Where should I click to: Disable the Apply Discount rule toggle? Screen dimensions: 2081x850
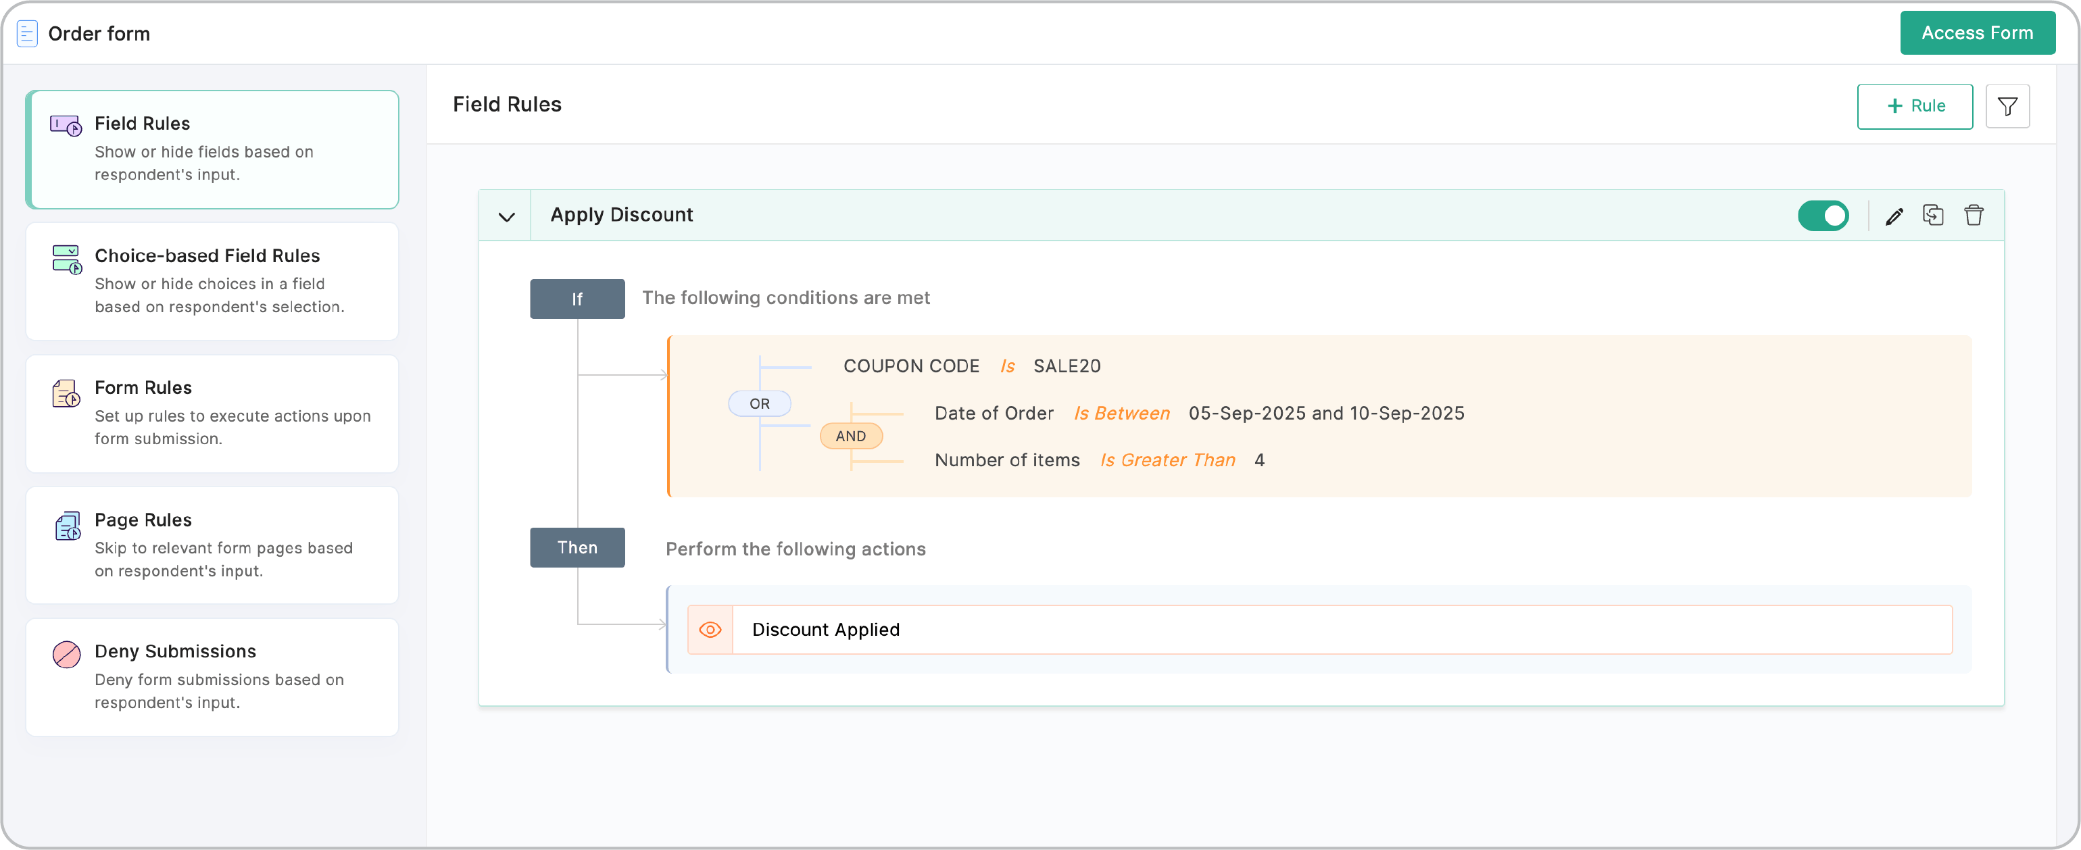[1823, 216]
